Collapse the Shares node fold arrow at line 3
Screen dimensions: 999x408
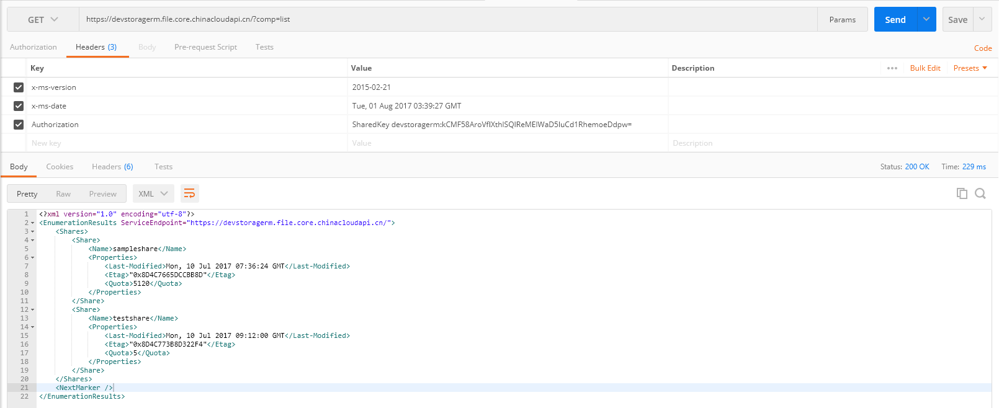point(32,232)
